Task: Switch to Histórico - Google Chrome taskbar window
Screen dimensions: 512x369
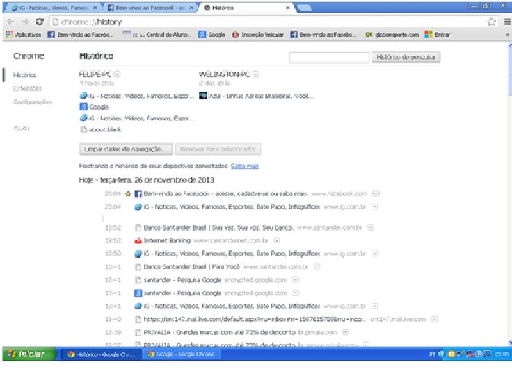Action: point(101,354)
